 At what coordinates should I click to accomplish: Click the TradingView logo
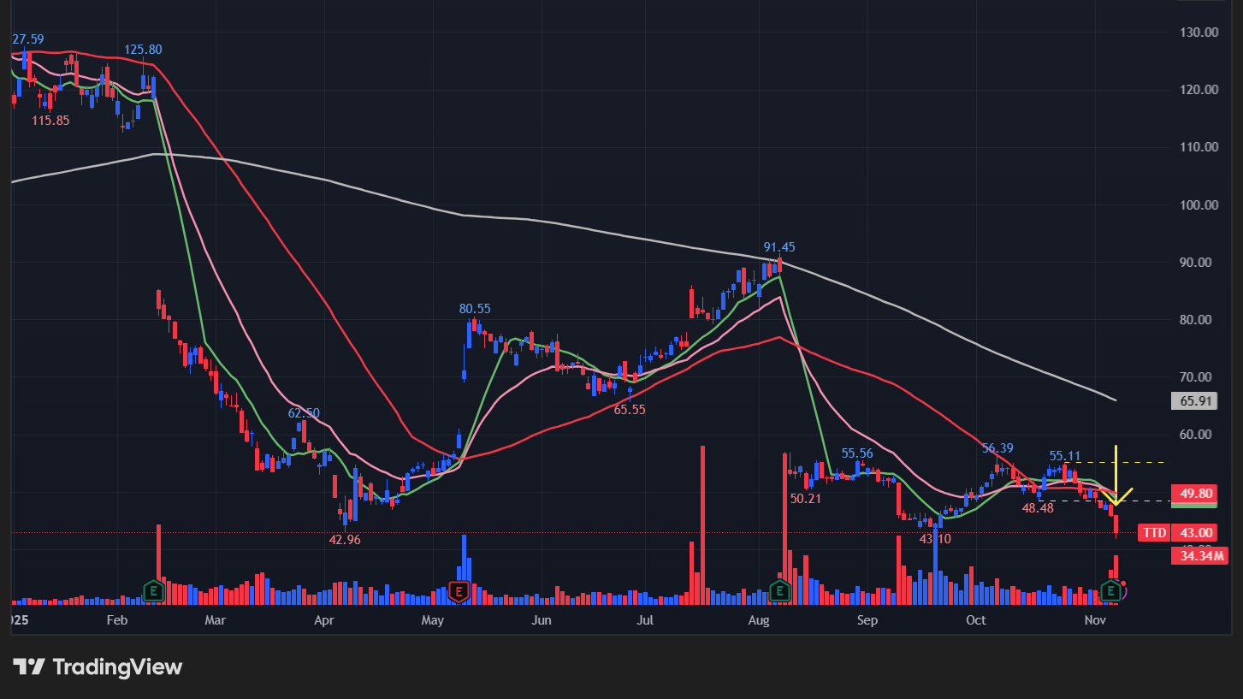[x=98, y=666]
